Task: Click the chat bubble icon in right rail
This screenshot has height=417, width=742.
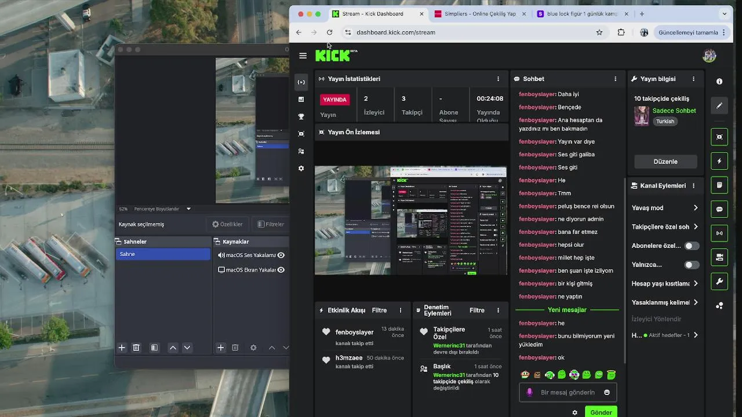Action: click(719, 209)
